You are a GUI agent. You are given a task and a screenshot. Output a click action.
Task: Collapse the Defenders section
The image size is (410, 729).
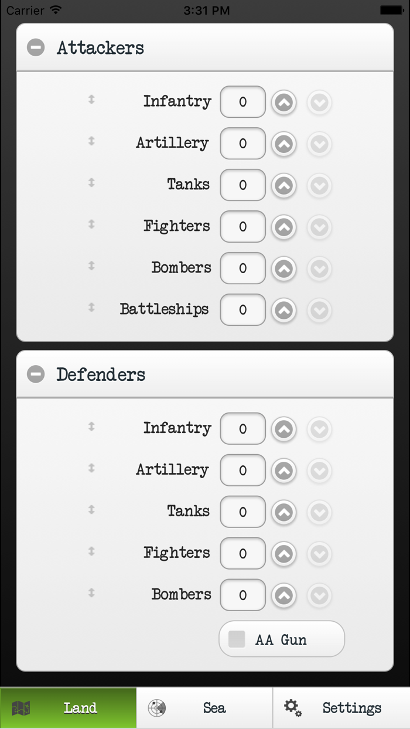pyautogui.click(x=36, y=373)
